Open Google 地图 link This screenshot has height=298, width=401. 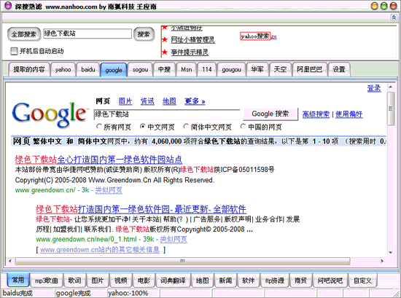coord(169,101)
